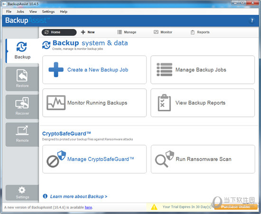The height and width of the screenshot is (214, 261).
Task: Click the list icon beside Manage Backup Jobs
Action: (x=164, y=69)
